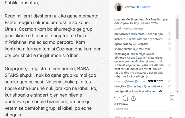Like the post with the heart icon
This screenshot has width=185, height=118.
point(117,98)
